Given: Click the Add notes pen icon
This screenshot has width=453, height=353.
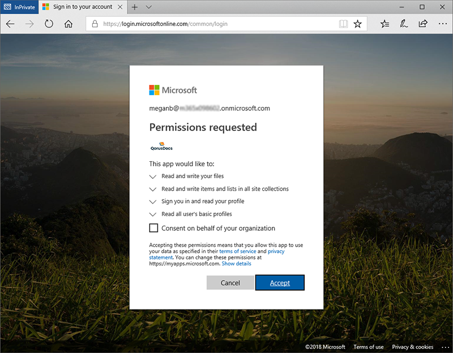Looking at the screenshot, I should (x=404, y=24).
